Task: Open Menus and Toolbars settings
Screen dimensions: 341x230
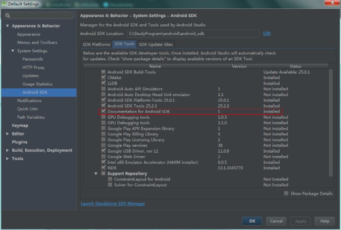Action: click(37, 42)
